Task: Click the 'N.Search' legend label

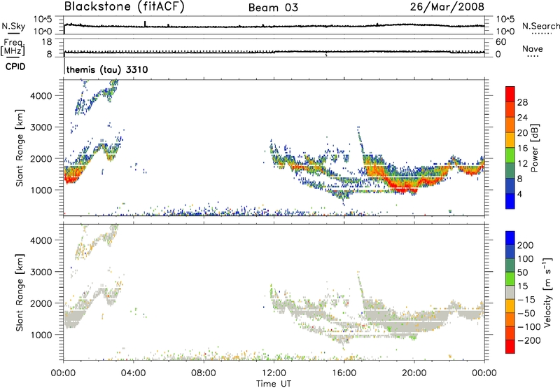Action: click(540, 26)
